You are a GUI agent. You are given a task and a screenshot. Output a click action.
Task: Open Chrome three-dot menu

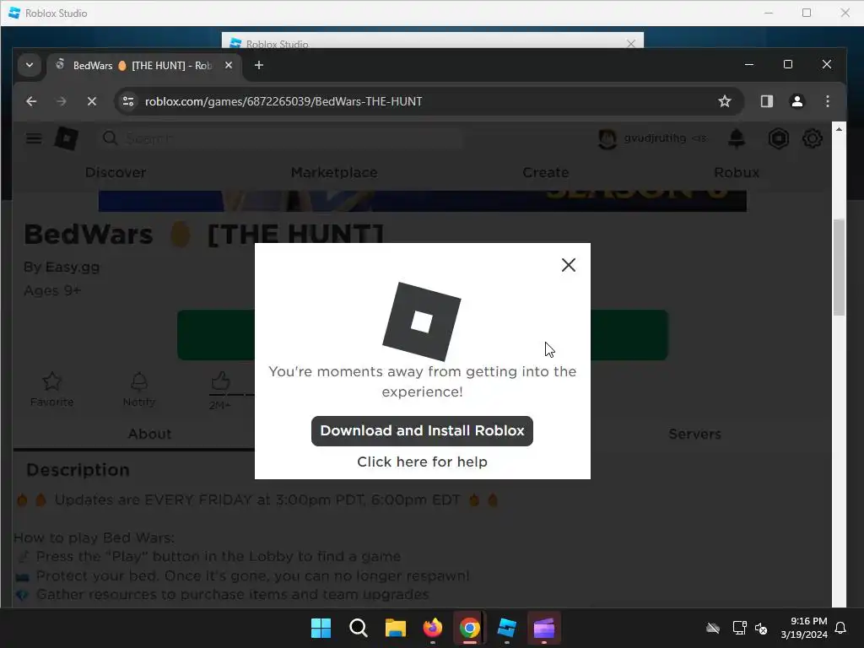point(827,101)
